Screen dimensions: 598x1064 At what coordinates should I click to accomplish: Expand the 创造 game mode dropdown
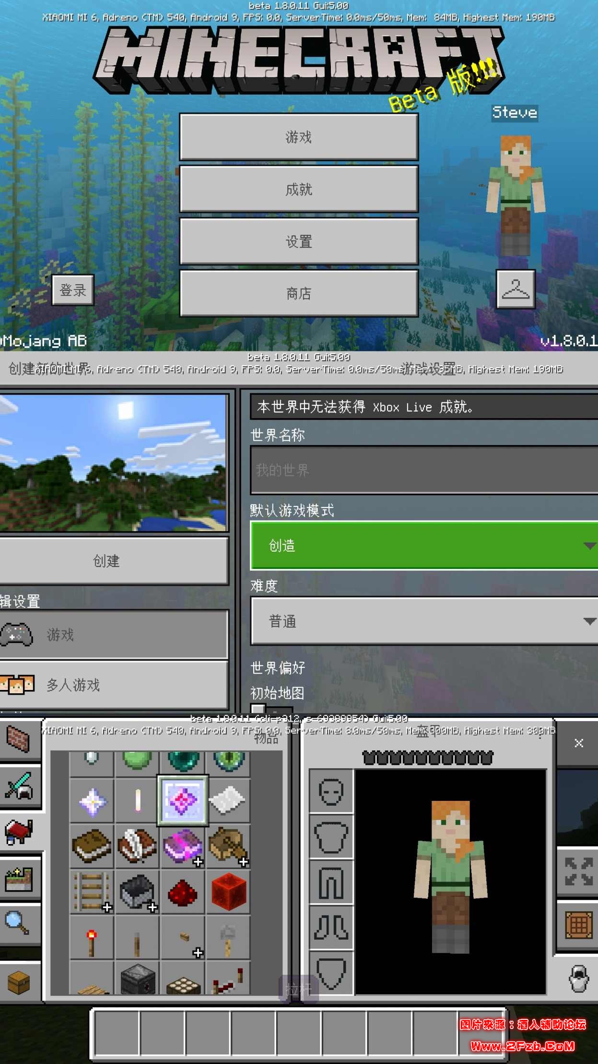(x=424, y=545)
